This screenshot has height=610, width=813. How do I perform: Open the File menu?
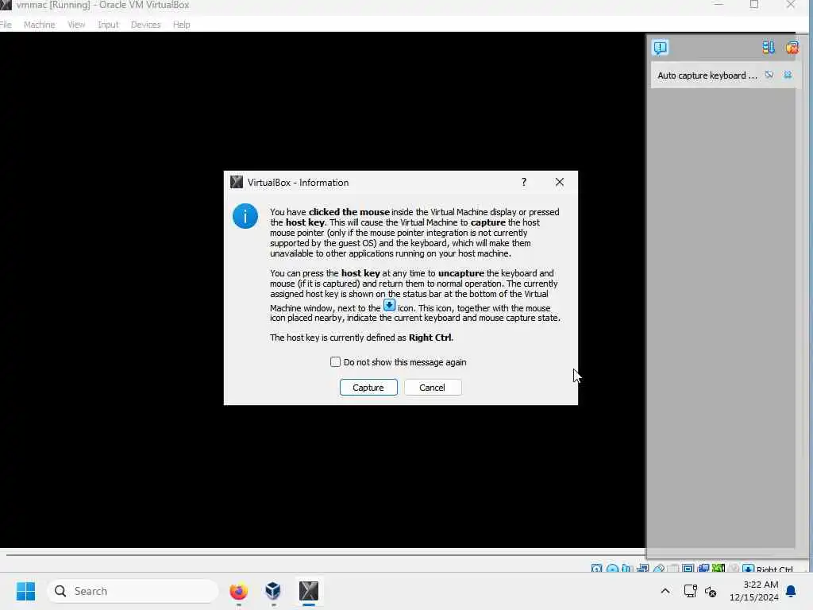[6, 25]
